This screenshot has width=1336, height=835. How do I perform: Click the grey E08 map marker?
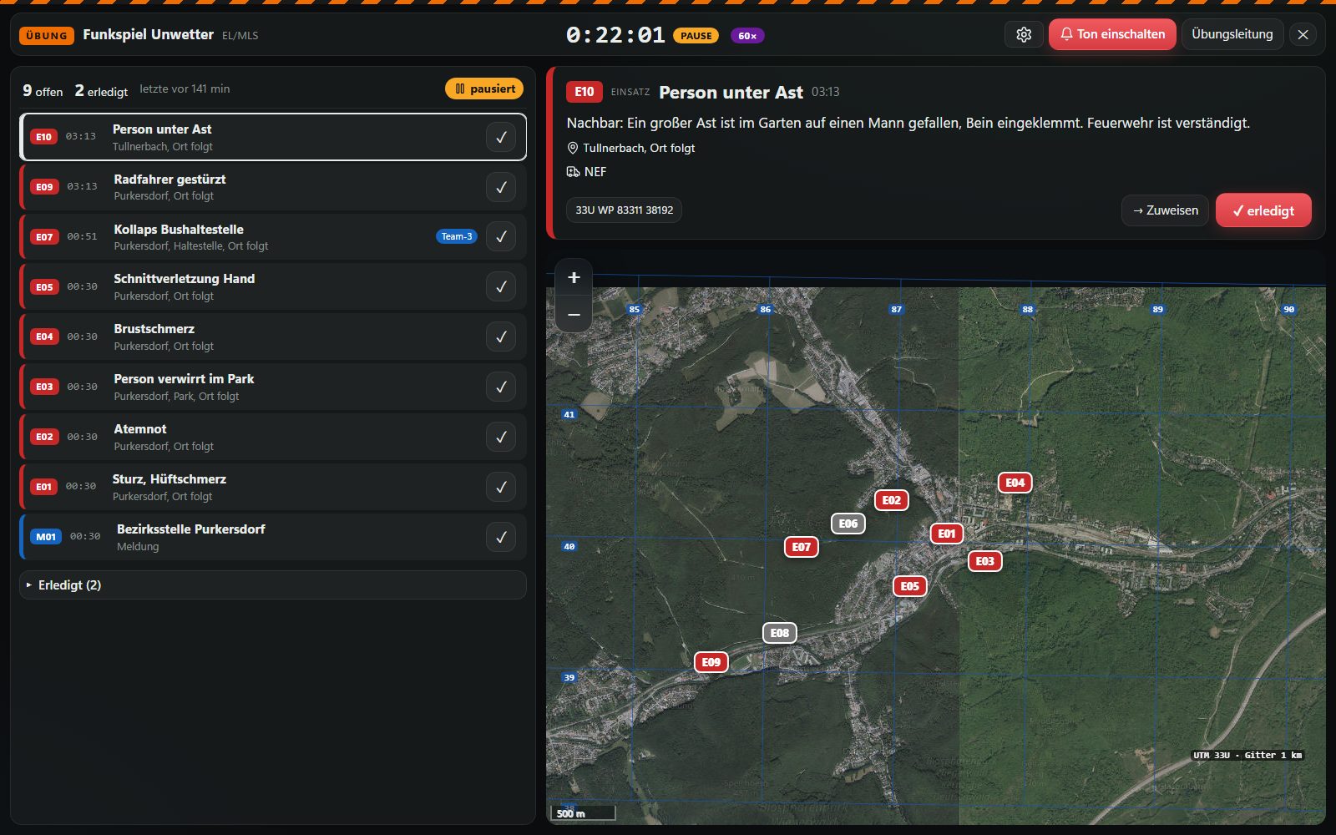tap(780, 633)
